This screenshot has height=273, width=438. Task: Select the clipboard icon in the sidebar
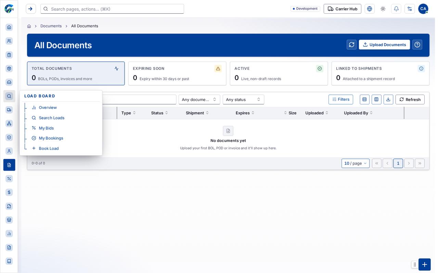[9, 55]
